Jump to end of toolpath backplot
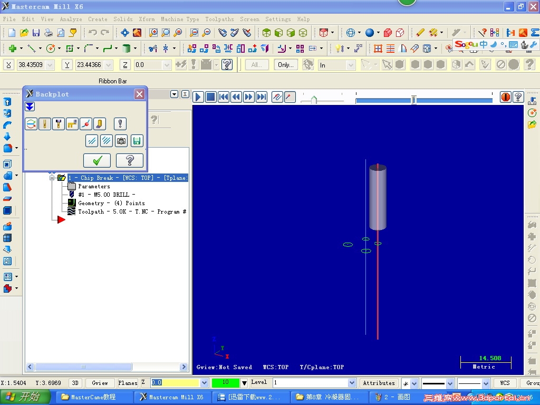This screenshot has height=405, width=540. (x=262, y=97)
